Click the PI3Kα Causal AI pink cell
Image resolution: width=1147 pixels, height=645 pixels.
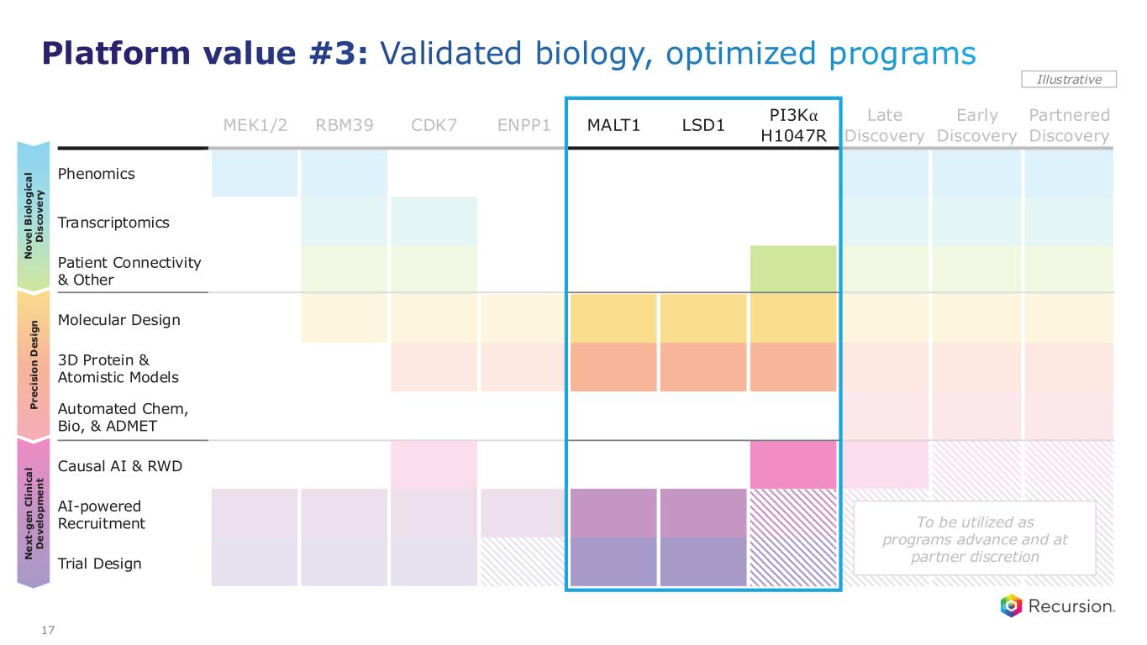792,464
